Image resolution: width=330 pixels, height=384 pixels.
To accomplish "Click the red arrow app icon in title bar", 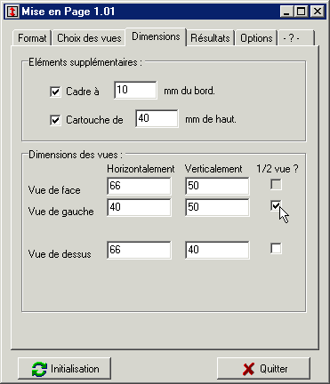I will coord(12,12).
